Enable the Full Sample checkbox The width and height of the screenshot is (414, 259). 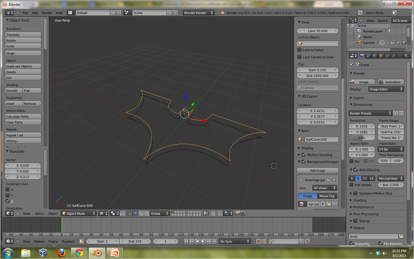[351, 185]
